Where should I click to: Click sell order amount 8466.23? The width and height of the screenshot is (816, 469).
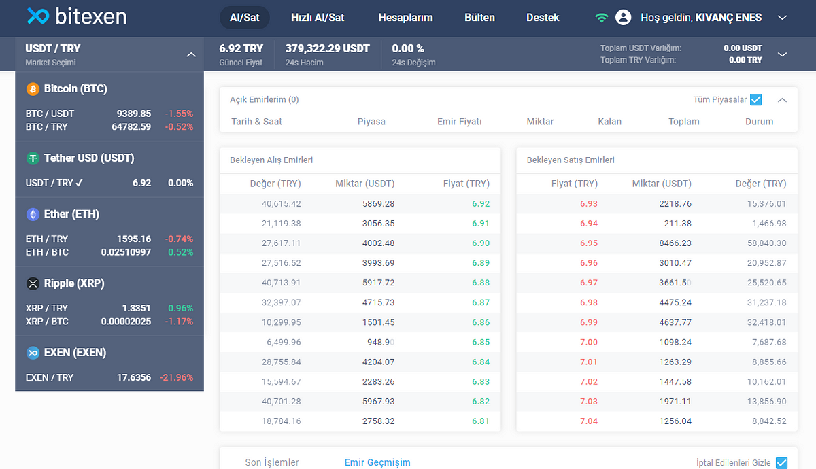(x=675, y=243)
